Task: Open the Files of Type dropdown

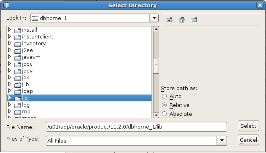Action: (222, 141)
